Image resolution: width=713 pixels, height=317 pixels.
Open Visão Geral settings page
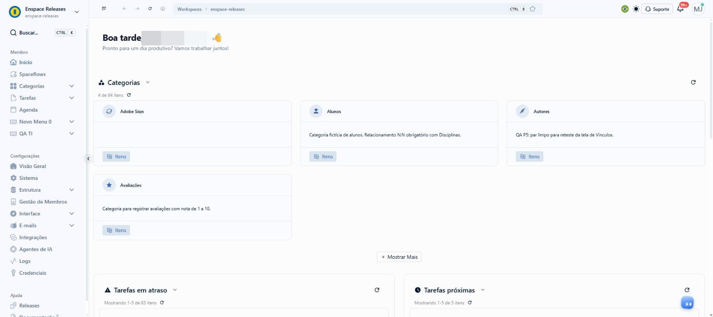32,166
